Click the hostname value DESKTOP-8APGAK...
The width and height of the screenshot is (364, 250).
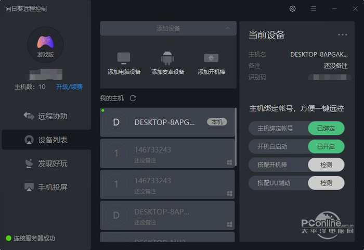(x=319, y=54)
